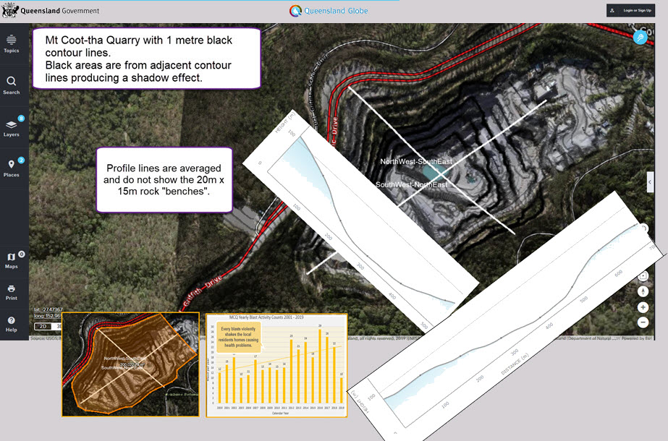The image size is (668, 441).
Task: Click the Print icon in the sidebar
Action: [x=12, y=291]
